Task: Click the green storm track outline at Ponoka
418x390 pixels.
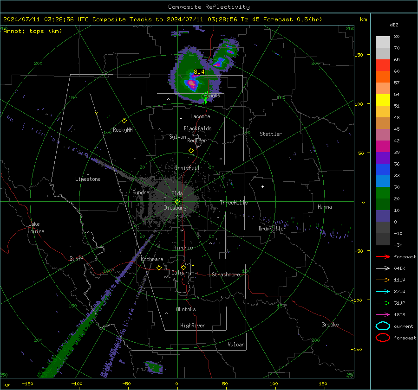Action: coord(205,98)
